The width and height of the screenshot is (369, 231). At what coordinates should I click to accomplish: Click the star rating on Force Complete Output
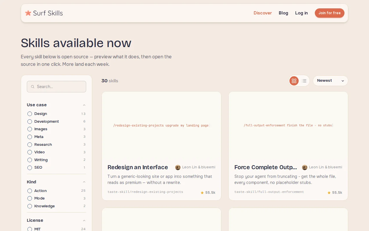335,193
